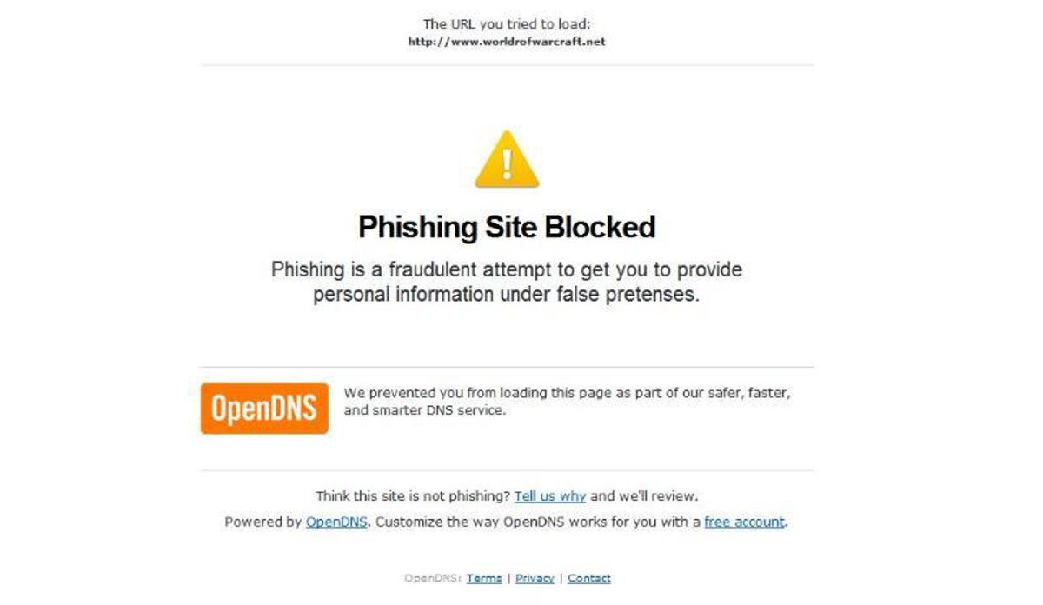
Task: Click the gray "OpenDNS:" footer label
Action: [433, 578]
